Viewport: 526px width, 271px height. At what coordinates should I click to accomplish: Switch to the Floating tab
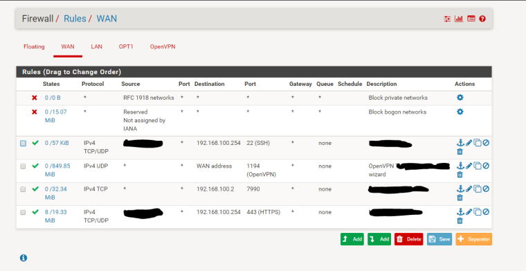coord(34,46)
